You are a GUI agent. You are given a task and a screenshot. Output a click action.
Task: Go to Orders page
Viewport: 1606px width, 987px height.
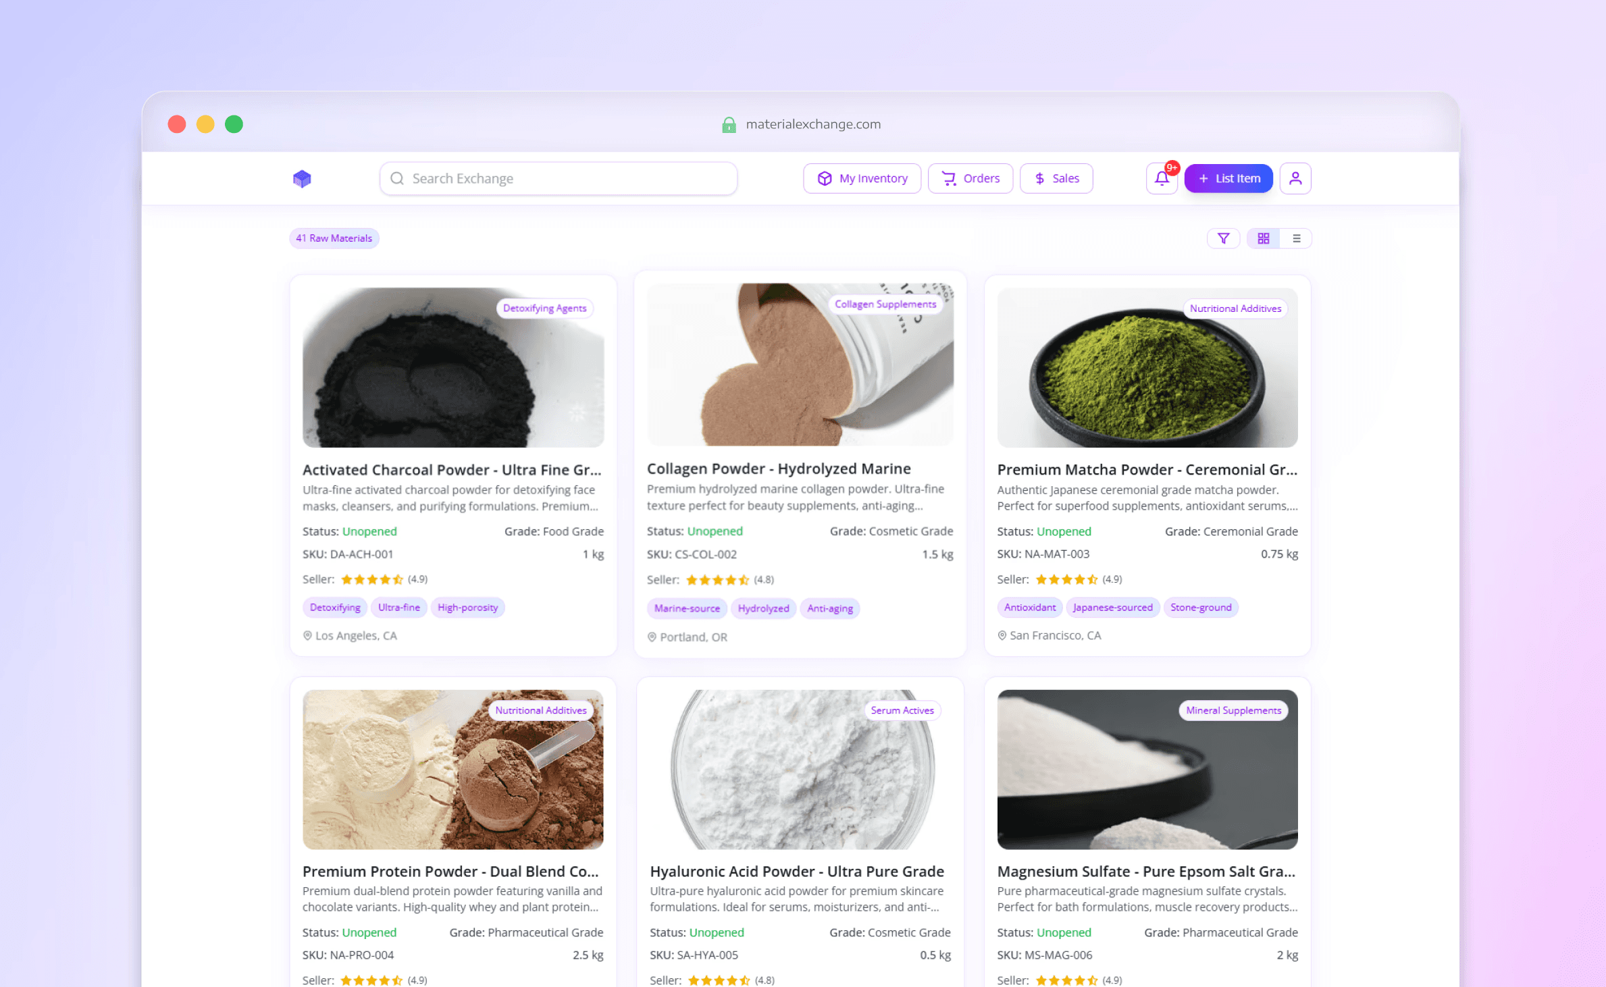970,178
